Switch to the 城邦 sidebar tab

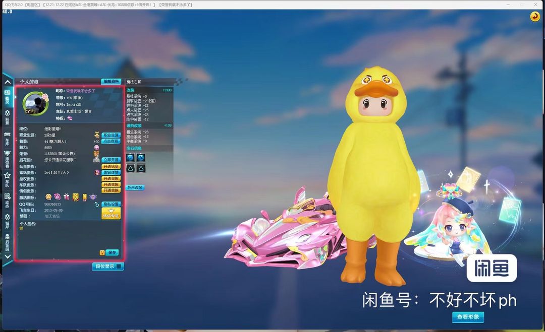point(7,221)
